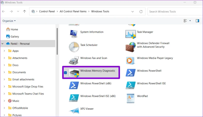Maximize the Windows Tools window

point(195,2)
